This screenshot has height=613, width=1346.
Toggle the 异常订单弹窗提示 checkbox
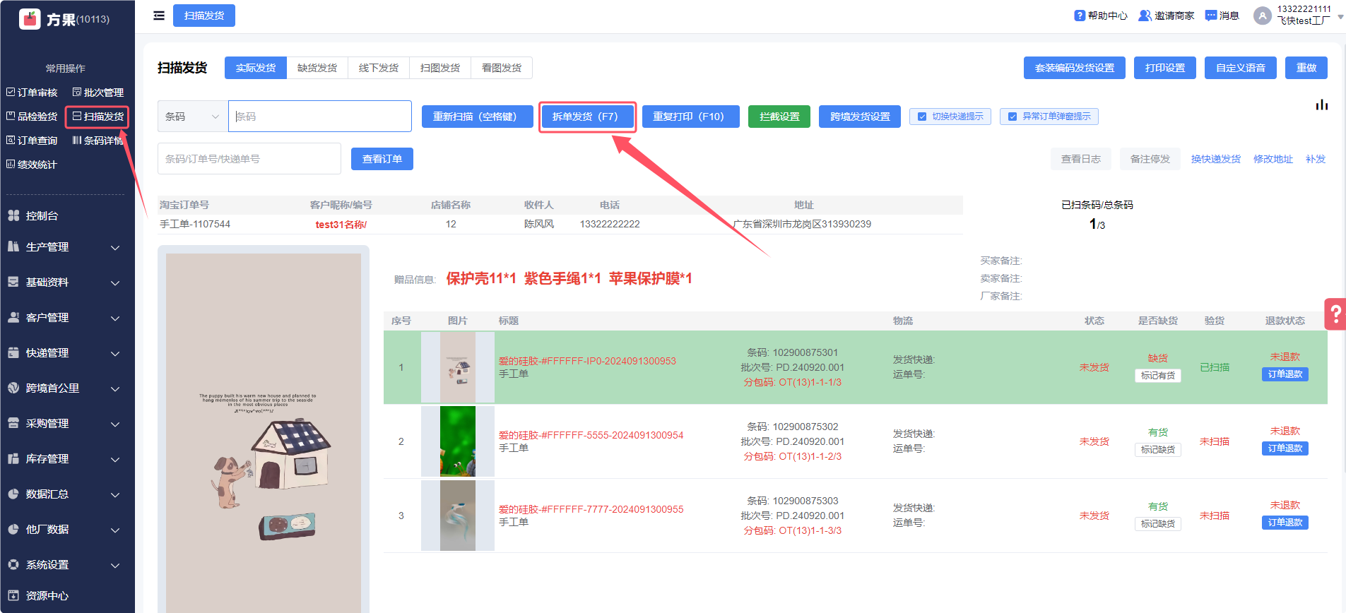[1013, 117]
